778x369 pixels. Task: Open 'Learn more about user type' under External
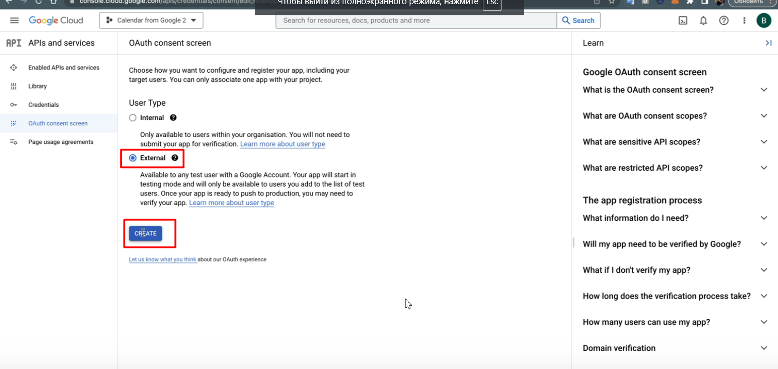point(231,203)
